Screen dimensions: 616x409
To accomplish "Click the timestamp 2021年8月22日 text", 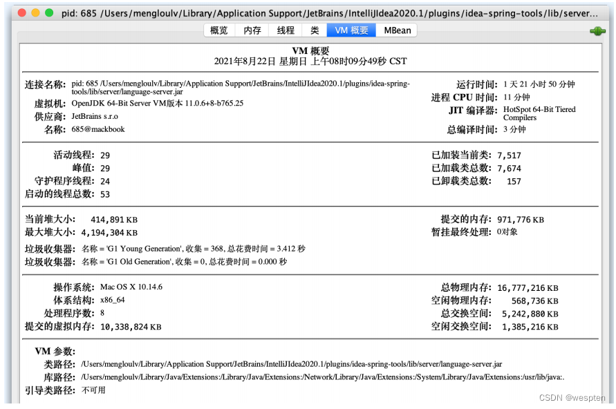I will [310, 61].
